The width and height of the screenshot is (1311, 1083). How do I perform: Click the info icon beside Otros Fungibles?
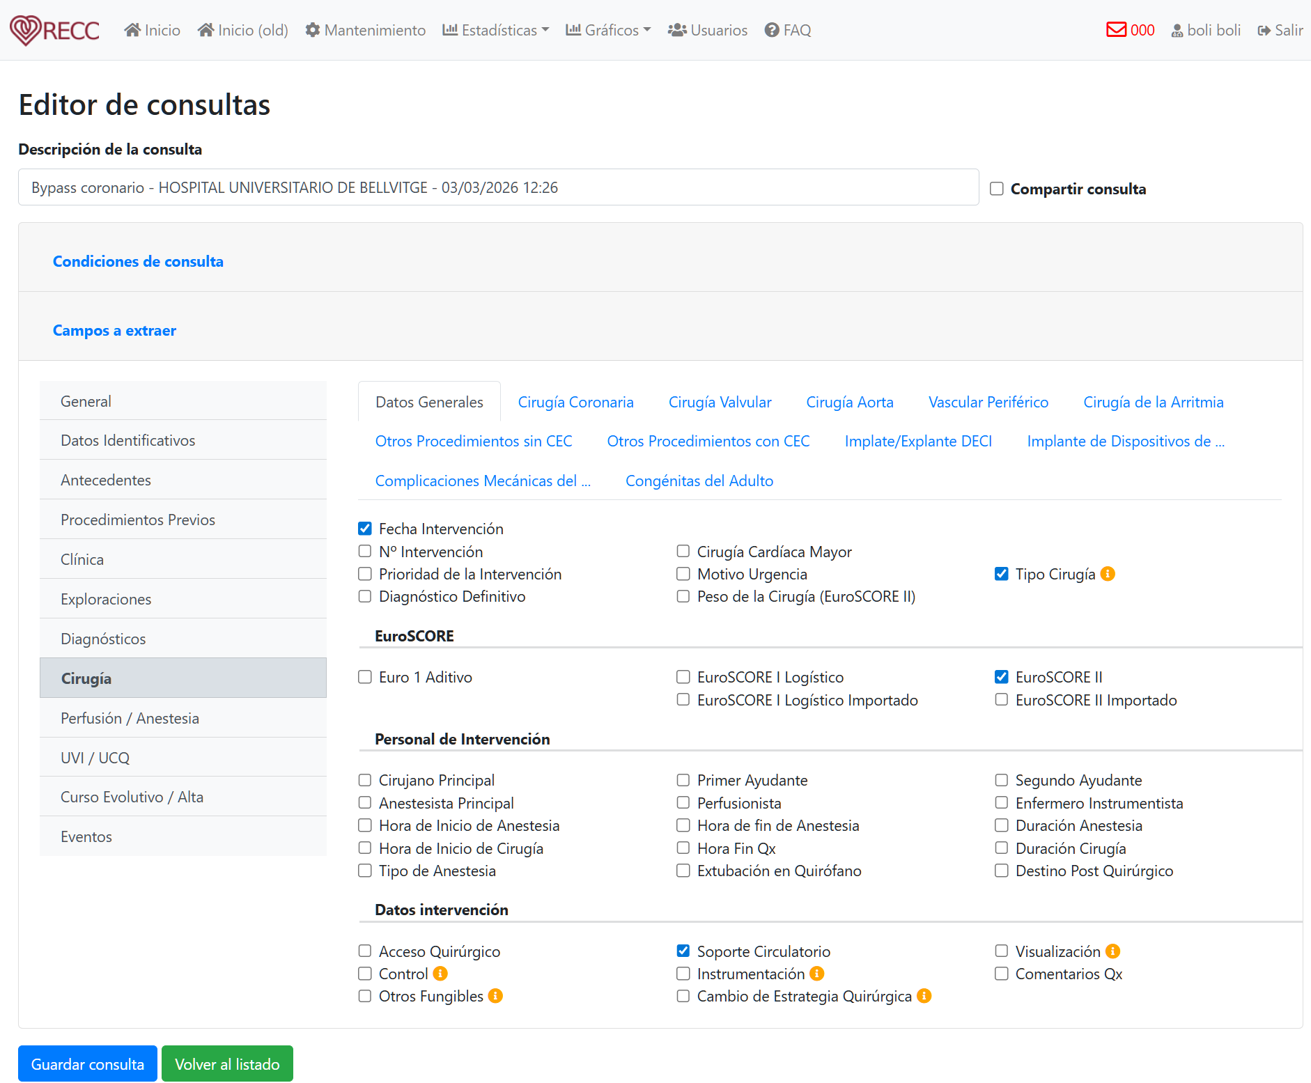[495, 996]
